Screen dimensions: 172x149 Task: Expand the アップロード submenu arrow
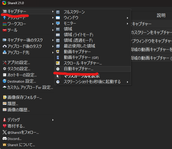[53, 18]
